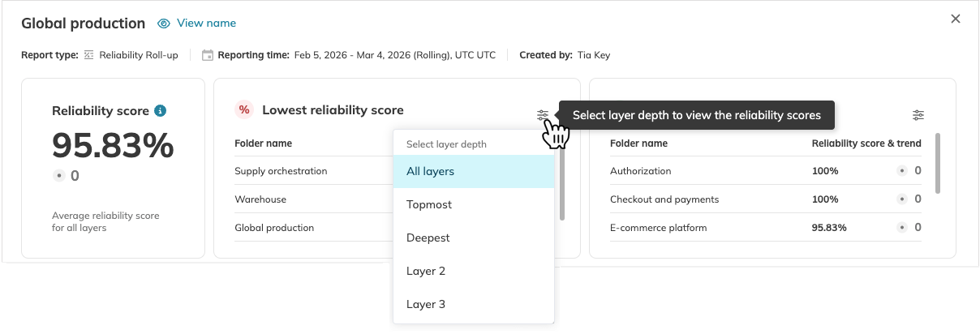
Task: Click the red percent icon badge
Action: 243,109
